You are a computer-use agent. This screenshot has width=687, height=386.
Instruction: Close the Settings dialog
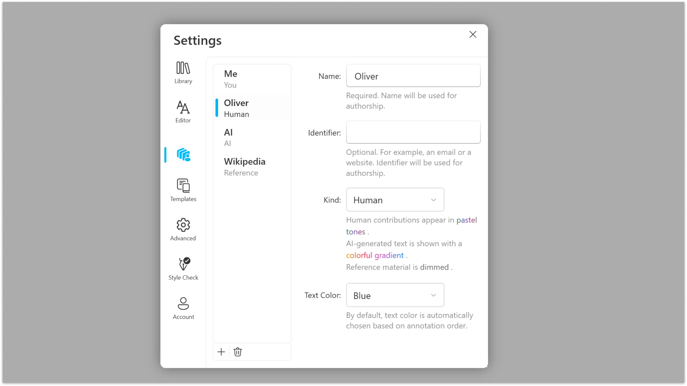click(x=473, y=34)
